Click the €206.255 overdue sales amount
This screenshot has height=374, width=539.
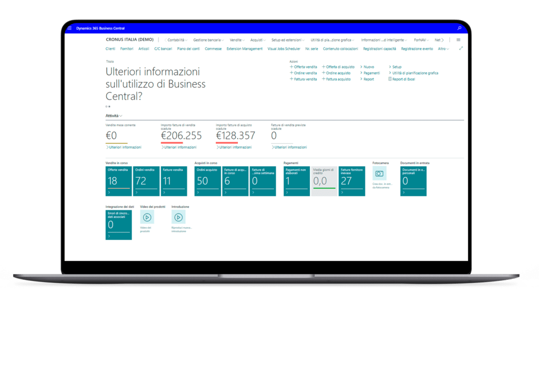pyautogui.click(x=181, y=136)
